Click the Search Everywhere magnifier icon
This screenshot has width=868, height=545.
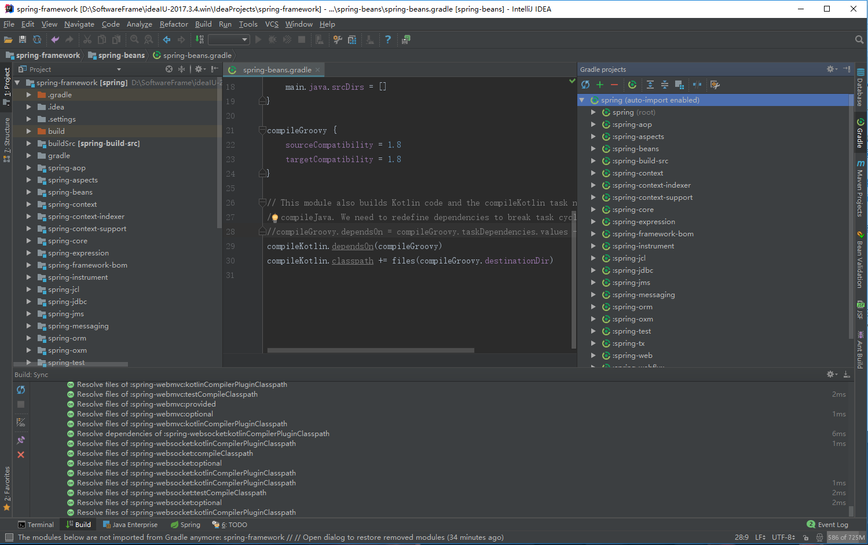point(859,40)
